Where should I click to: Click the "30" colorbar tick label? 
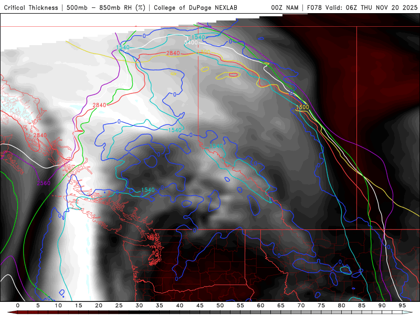[x=139, y=306]
